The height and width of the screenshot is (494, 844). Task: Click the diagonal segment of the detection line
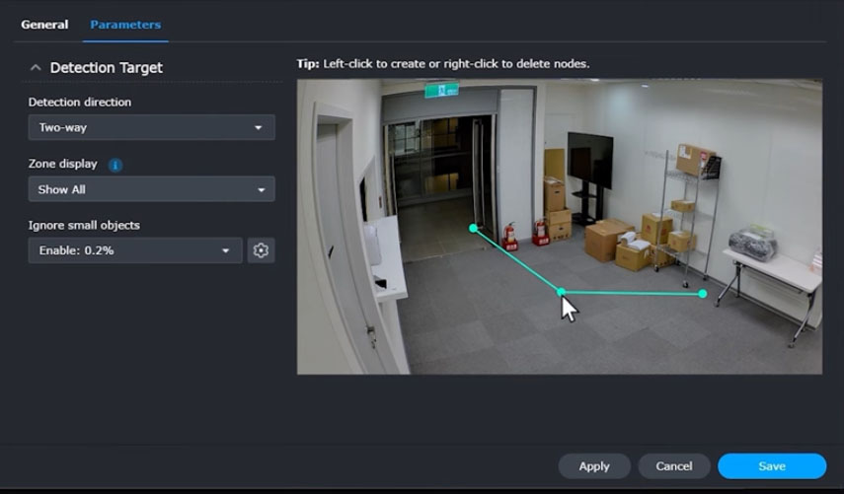tap(516, 259)
